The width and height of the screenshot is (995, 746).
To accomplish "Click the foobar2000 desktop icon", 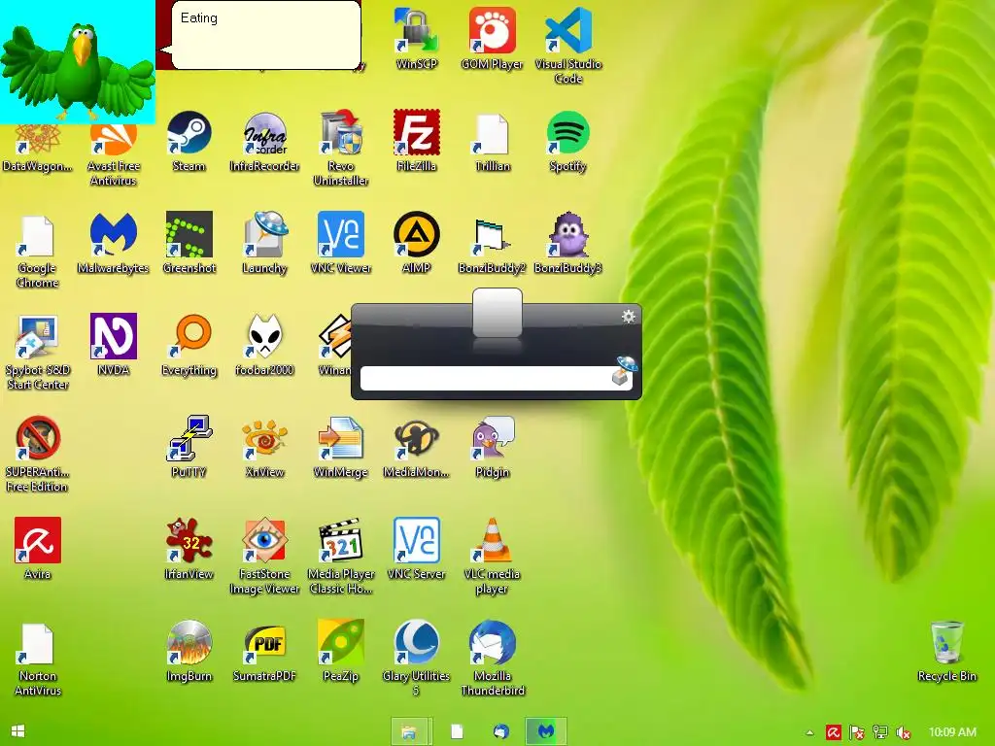I will [264, 345].
